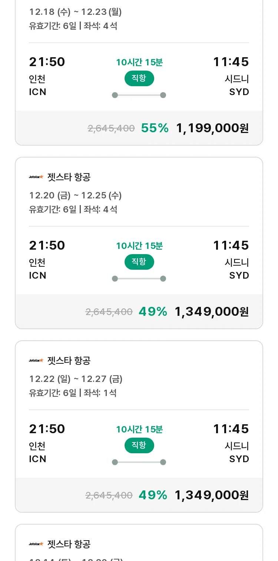Click 21:50 인천 ICN departure on 12.22 card
This screenshot has height=561, width=278.
(47, 443)
